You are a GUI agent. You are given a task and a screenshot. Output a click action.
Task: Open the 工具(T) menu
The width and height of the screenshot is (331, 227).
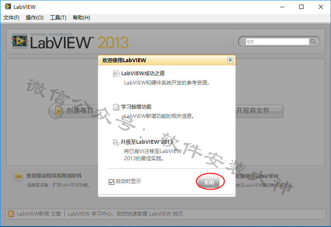tap(58, 18)
